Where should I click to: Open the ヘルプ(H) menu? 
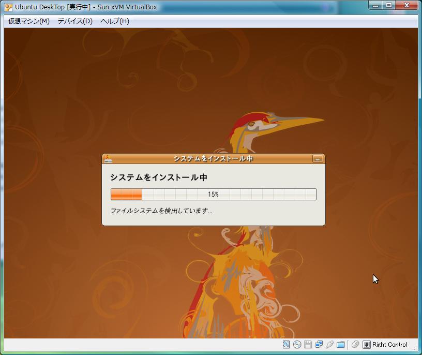[x=115, y=21]
